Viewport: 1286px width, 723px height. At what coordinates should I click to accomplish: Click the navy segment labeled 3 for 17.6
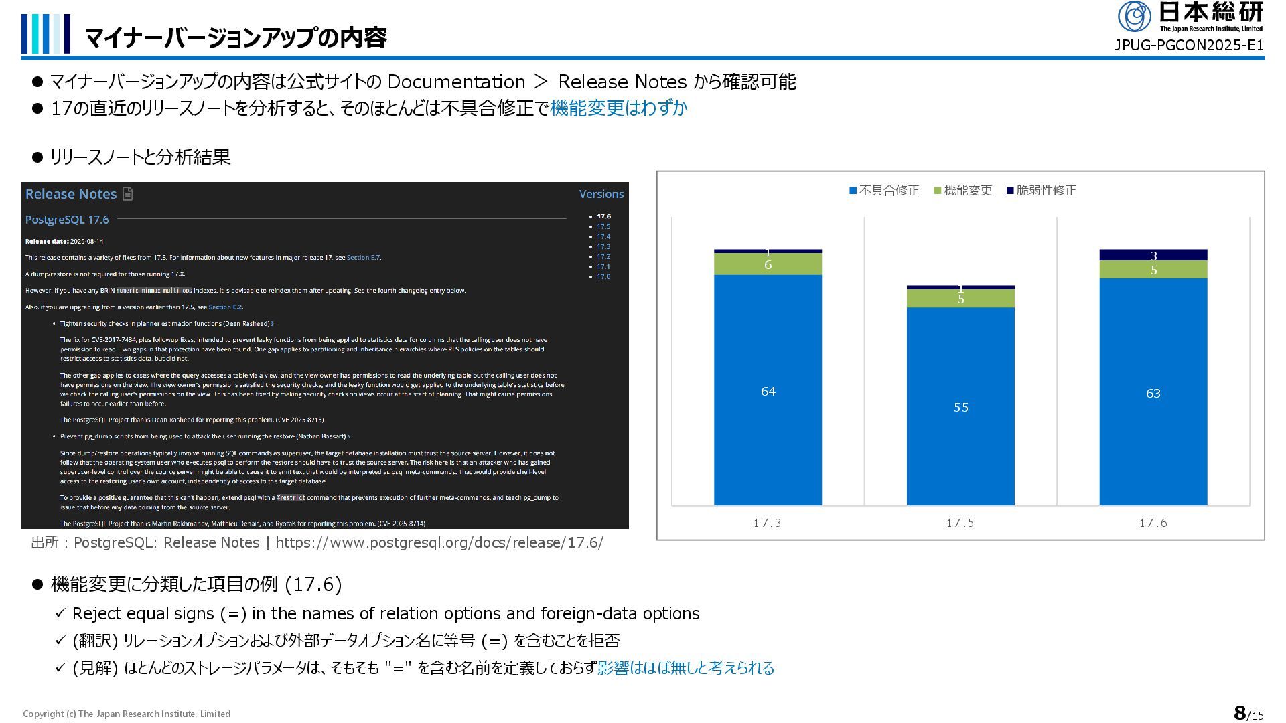[1153, 255]
